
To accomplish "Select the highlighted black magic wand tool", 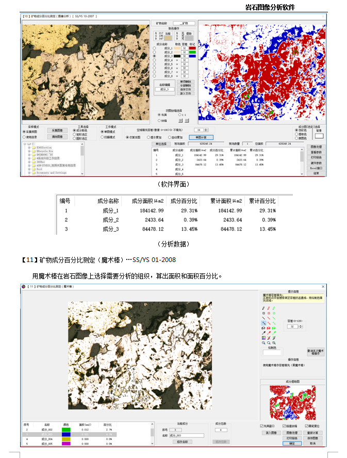I will (263, 323).
